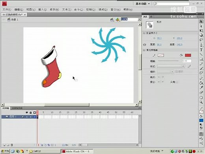
Task: Open the stage zoom percentage dropdown
Action: pyautogui.click(x=139, y=19)
